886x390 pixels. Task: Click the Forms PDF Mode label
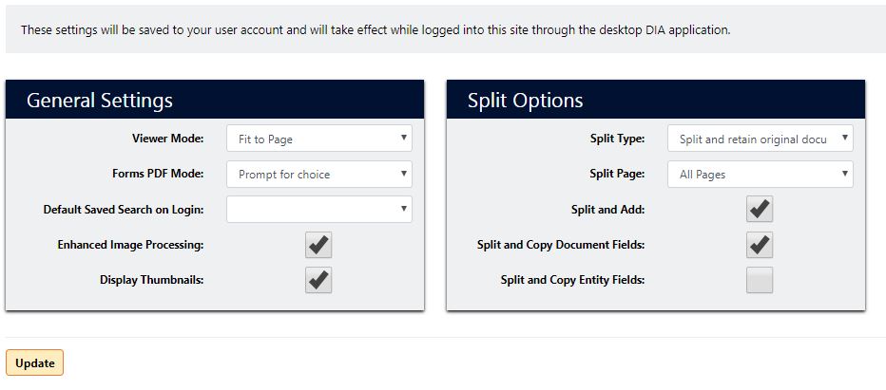(x=158, y=174)
